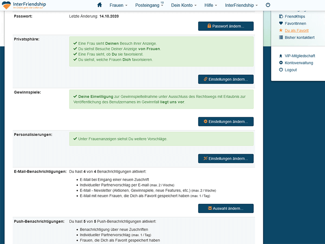Click Einstellungen ändern under Gewinnspiele

pos(226,122)
